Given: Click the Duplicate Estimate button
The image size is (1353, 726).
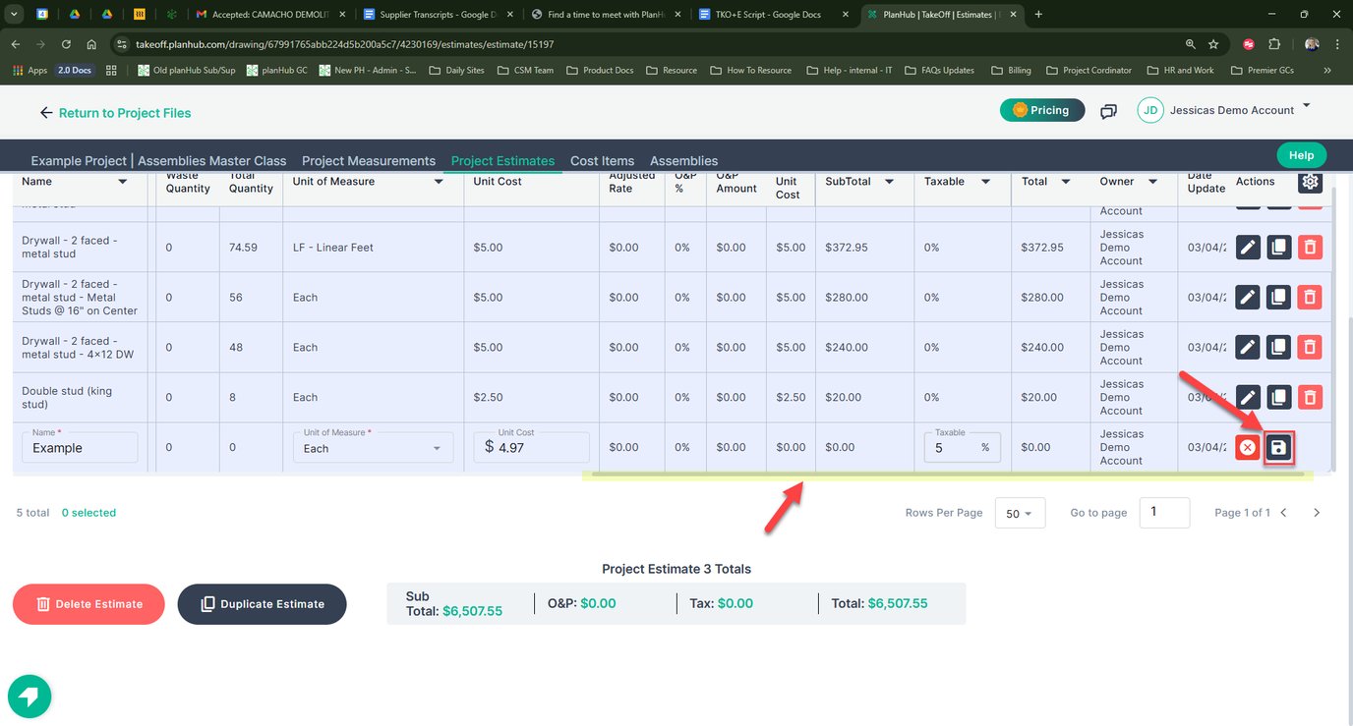Looking at the screenshot, I should click(263, 604).
